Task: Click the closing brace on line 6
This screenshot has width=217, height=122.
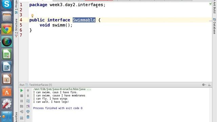Action: point(31,30)
